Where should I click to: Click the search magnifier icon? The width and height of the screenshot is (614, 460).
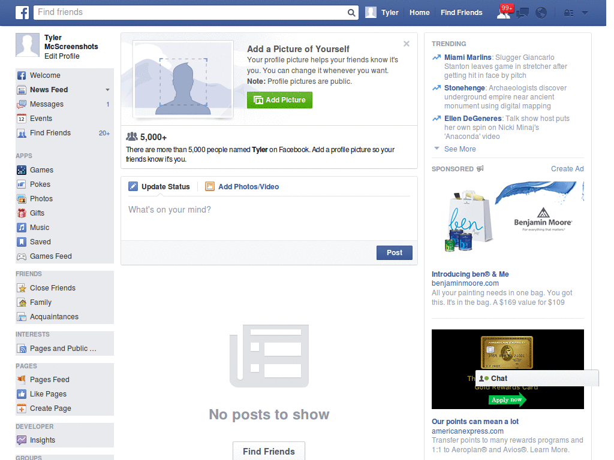tap(351, 13)
